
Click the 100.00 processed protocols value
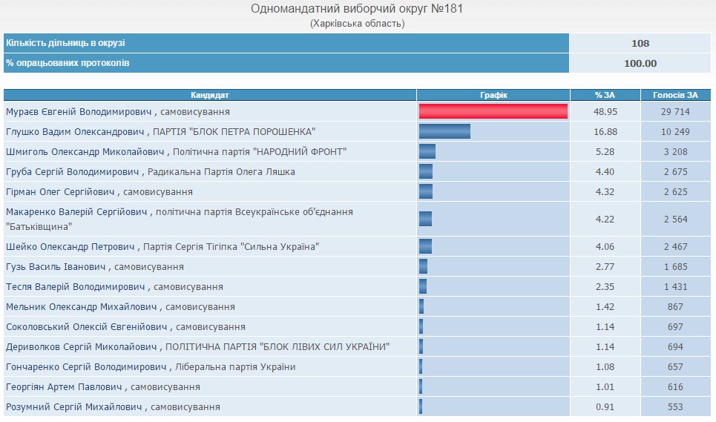tap(640, 63)
